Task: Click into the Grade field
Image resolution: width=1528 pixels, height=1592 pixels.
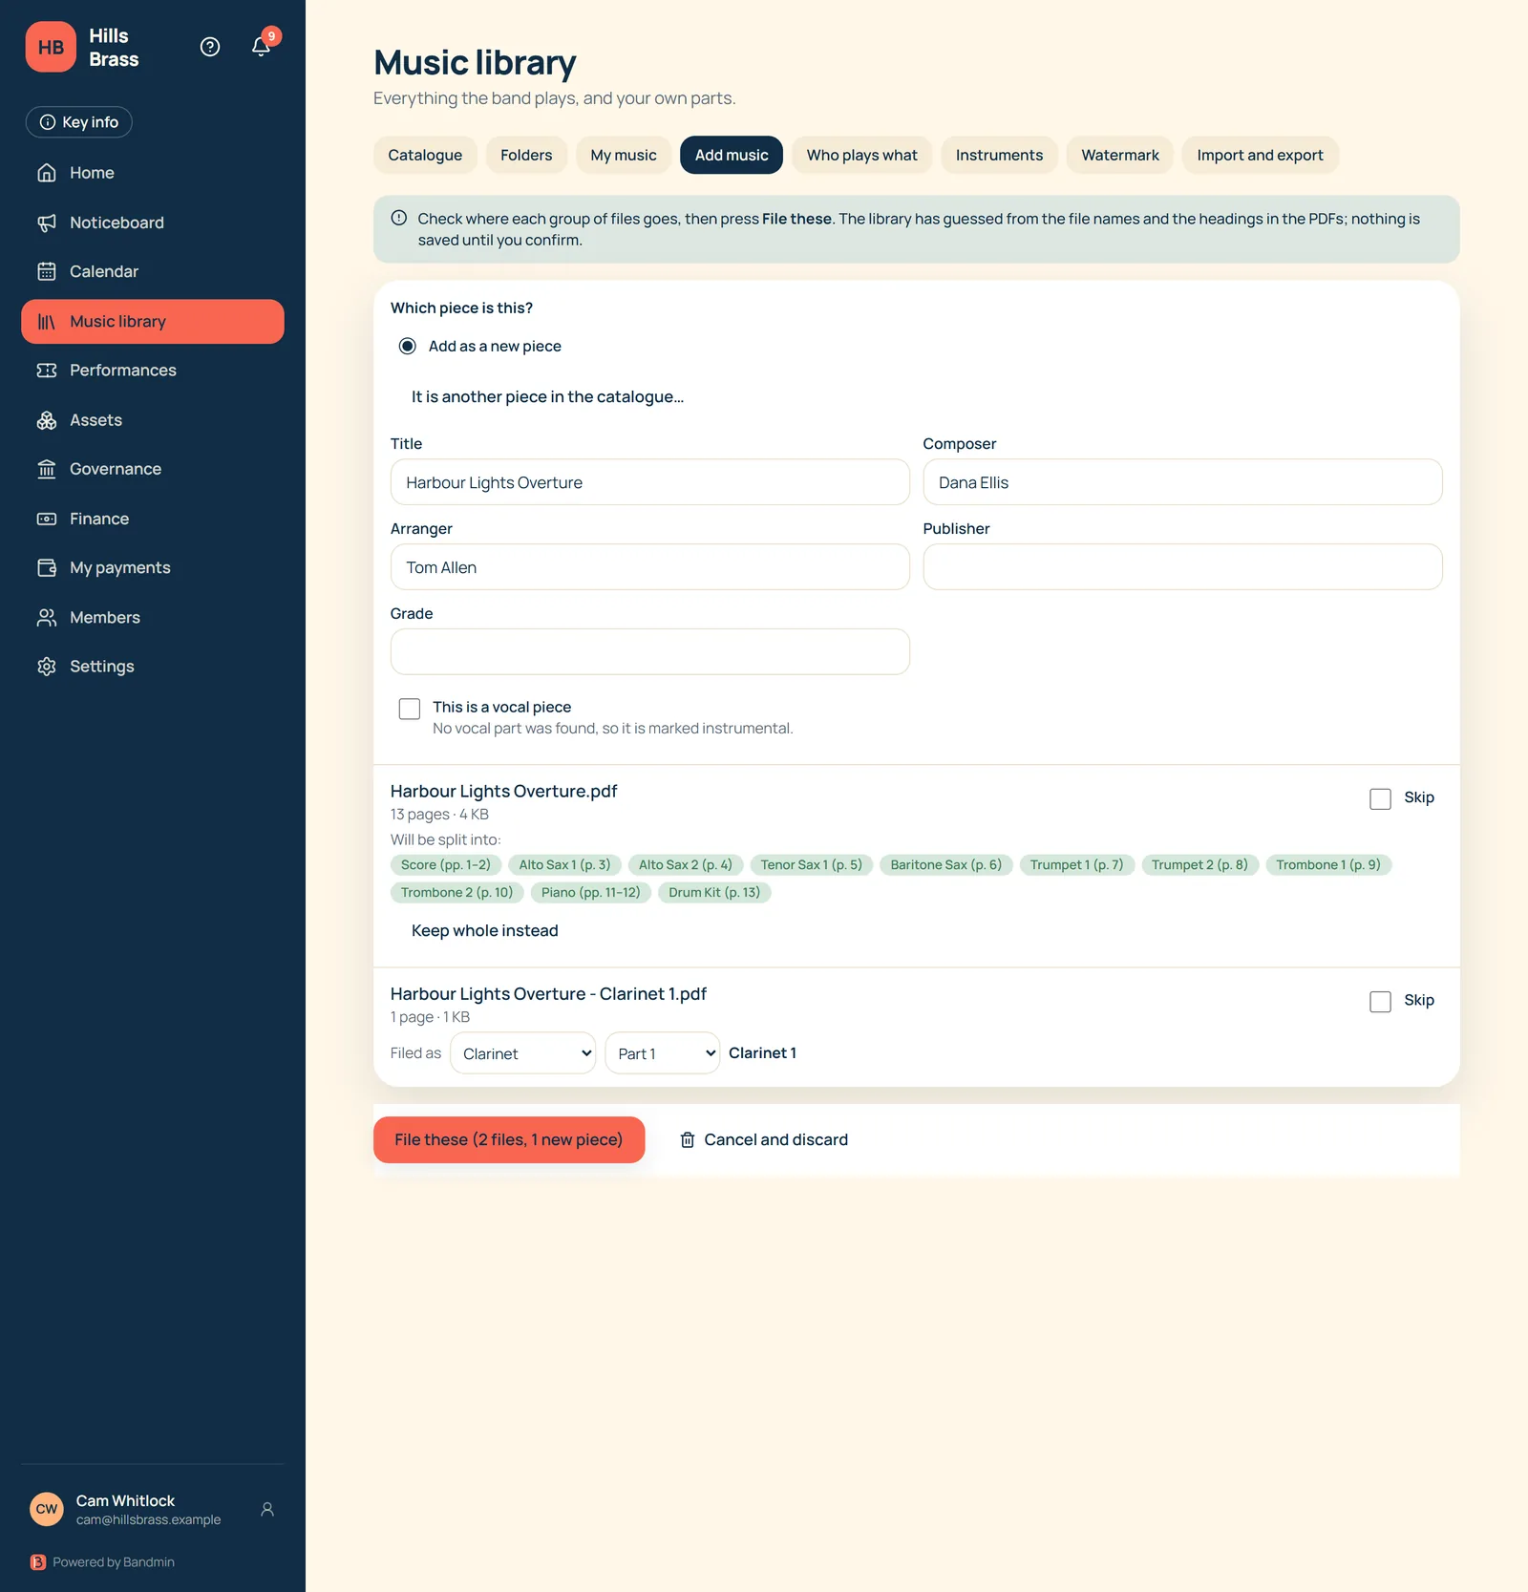Action: [650, 651]
